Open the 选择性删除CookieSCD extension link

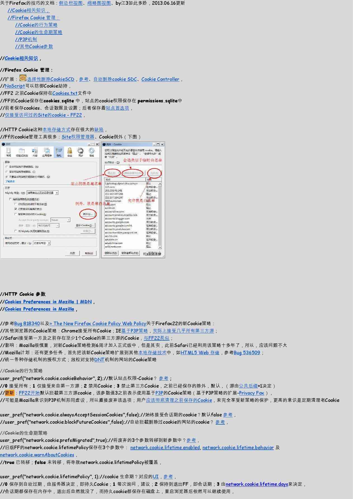51,79
